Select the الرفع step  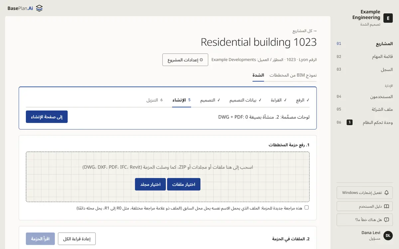(303, 100)
